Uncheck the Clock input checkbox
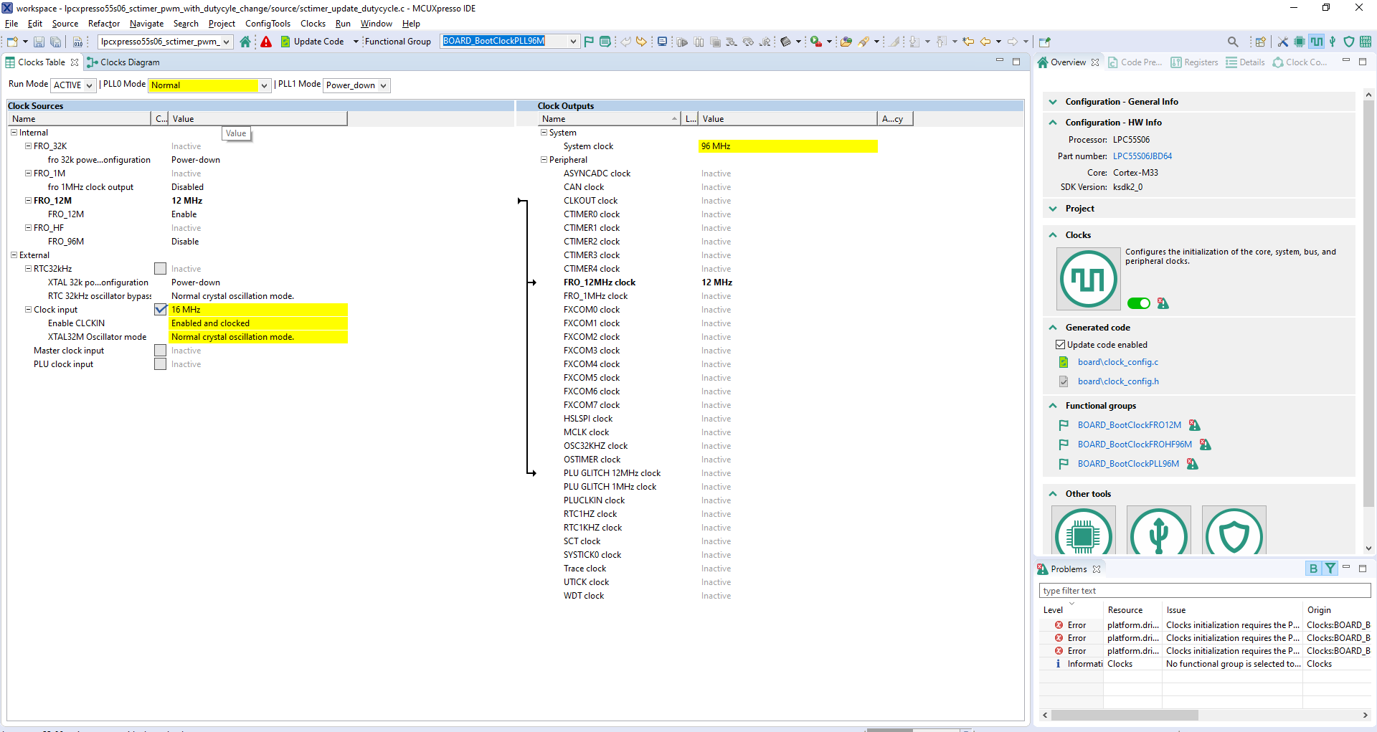The width and height of the screenshot is (1377, 732). click(x=161, y=310)
